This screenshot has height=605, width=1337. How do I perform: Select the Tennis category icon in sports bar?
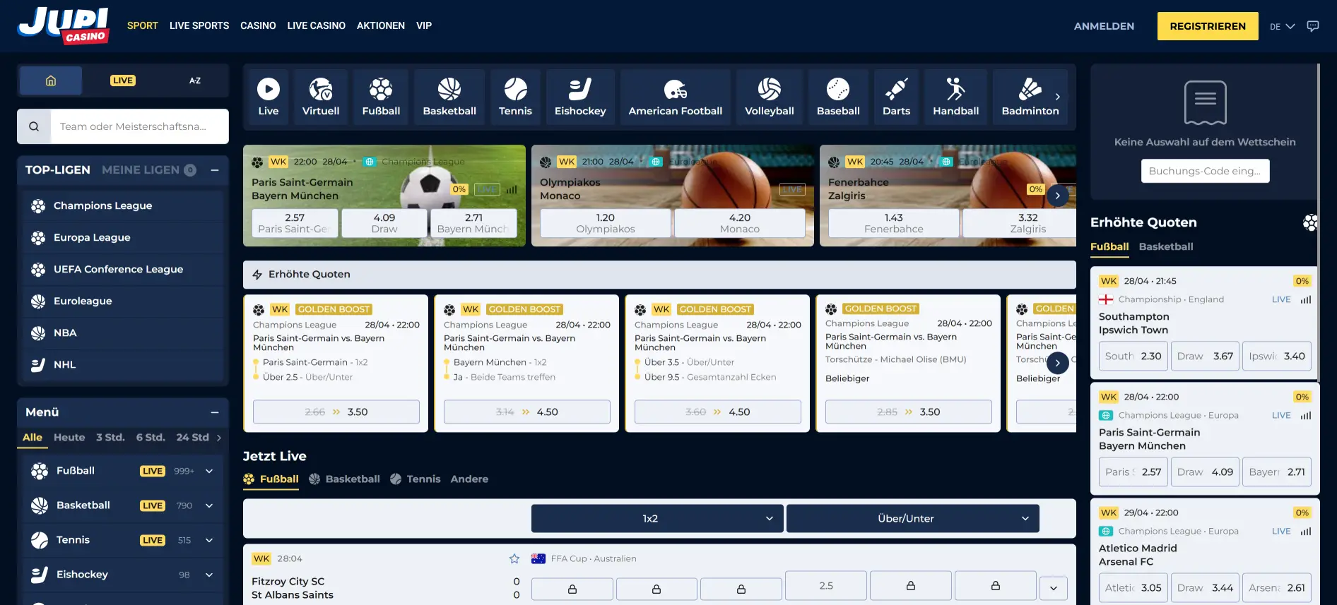(x=515, y=97)
